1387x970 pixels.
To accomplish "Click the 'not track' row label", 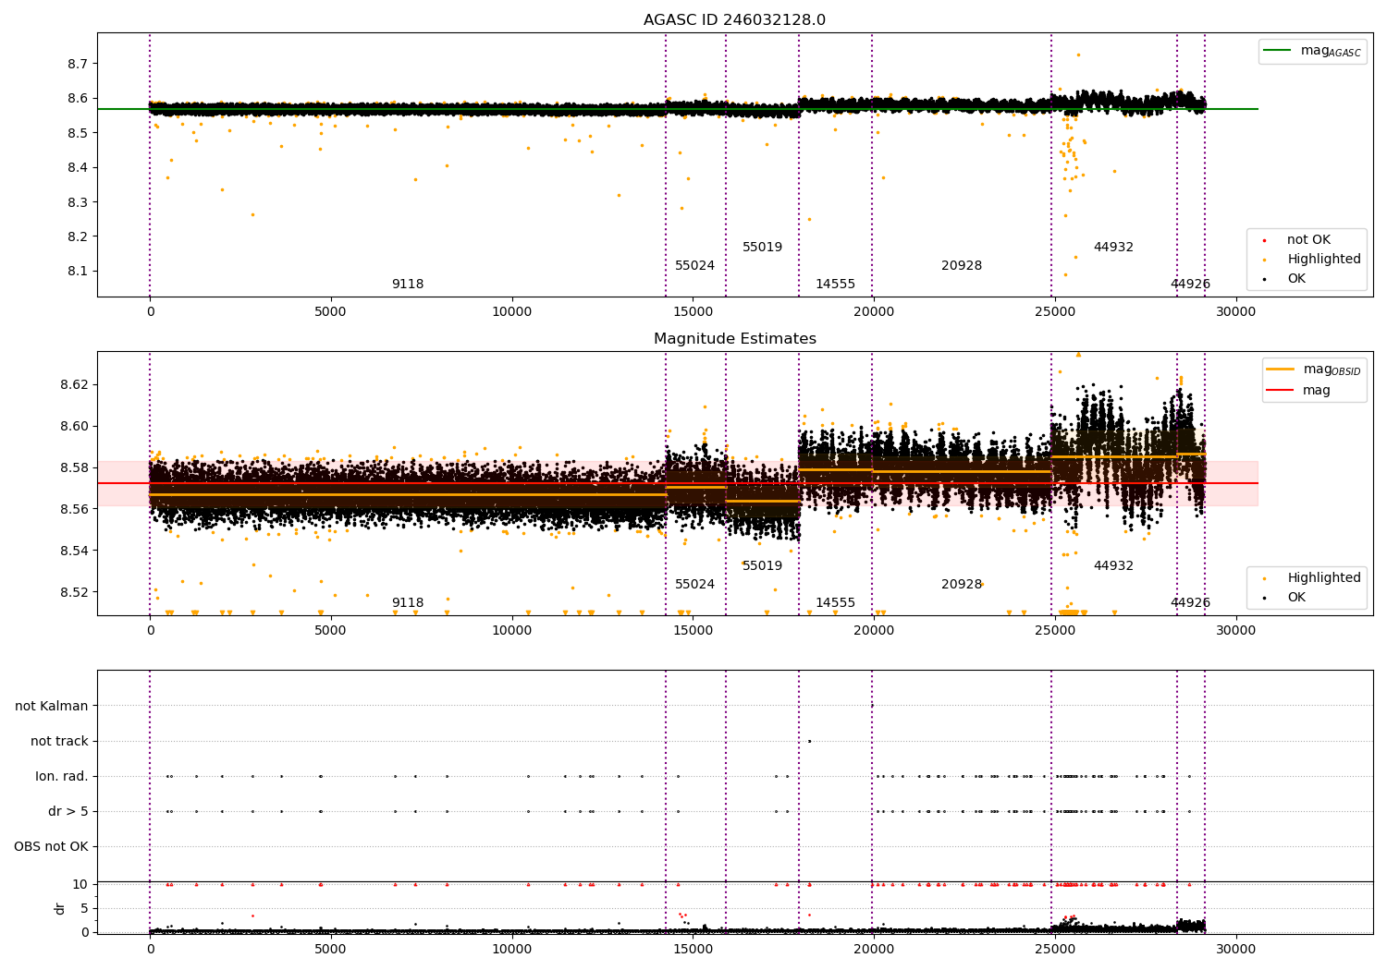I will tap(59, 742).
